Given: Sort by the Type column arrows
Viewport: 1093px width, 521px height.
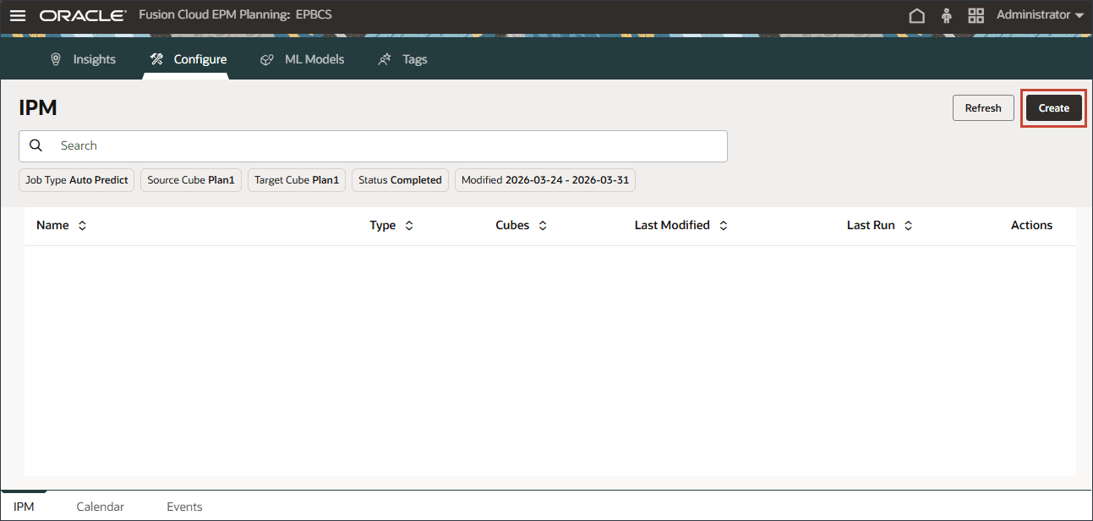Looking at the screenshot, I should pyautogui.click(x=409, y=226).
